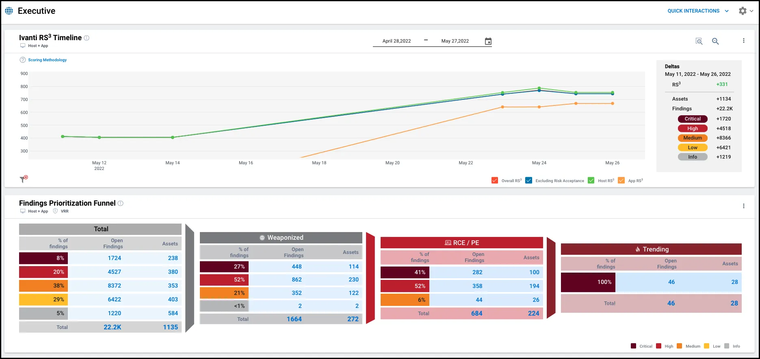Click the 22.2K total open findings value
This screenshot has height=359, width=760.
pos(113,327)
